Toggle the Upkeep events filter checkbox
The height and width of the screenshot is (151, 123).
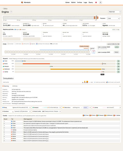114,115
